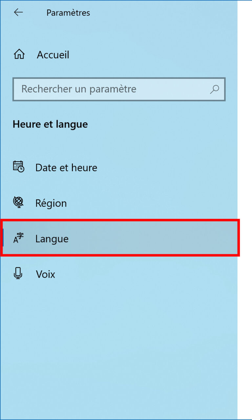Click the Paramètres window title
This screenshot has height=420, width=252.
tap(68, 13)
